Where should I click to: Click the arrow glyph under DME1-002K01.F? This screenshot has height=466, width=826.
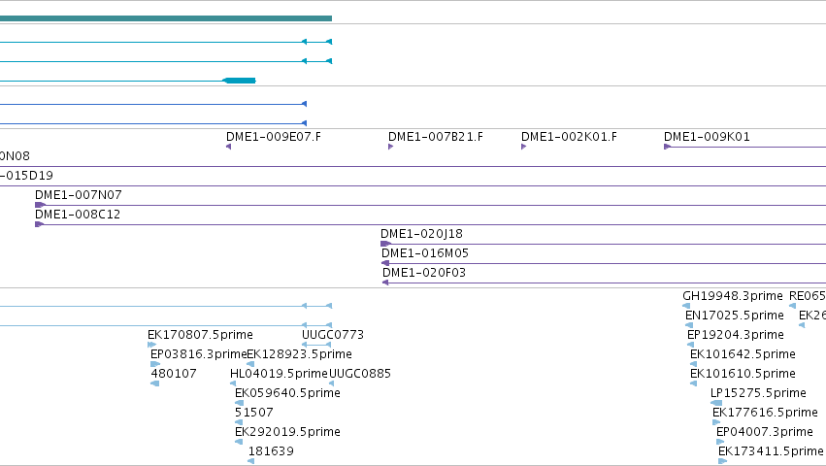523,147
